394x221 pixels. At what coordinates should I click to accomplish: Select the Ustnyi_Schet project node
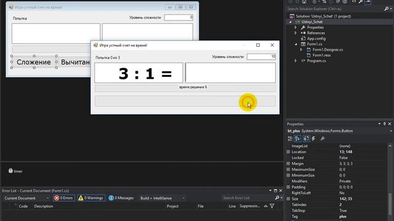coord(312,22)
